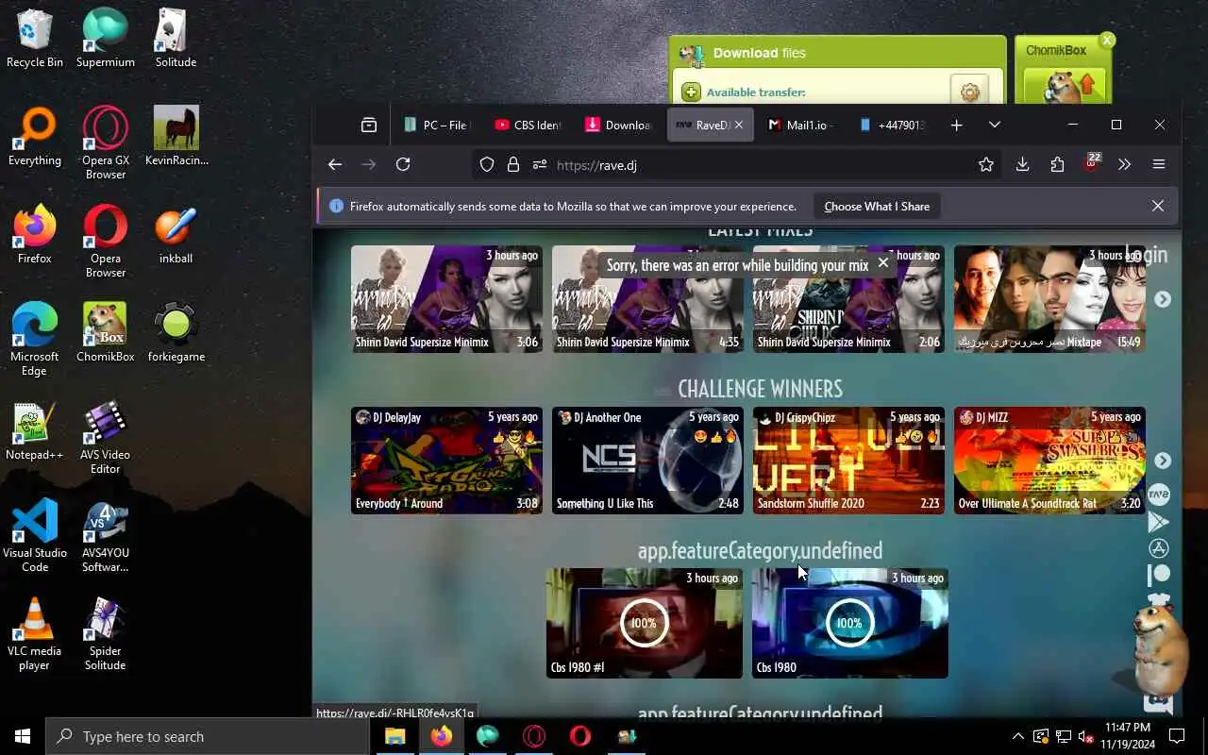Select the Microsoft Edge desktop icon
The image size is (1208, 755).
[x=35, y=339]
